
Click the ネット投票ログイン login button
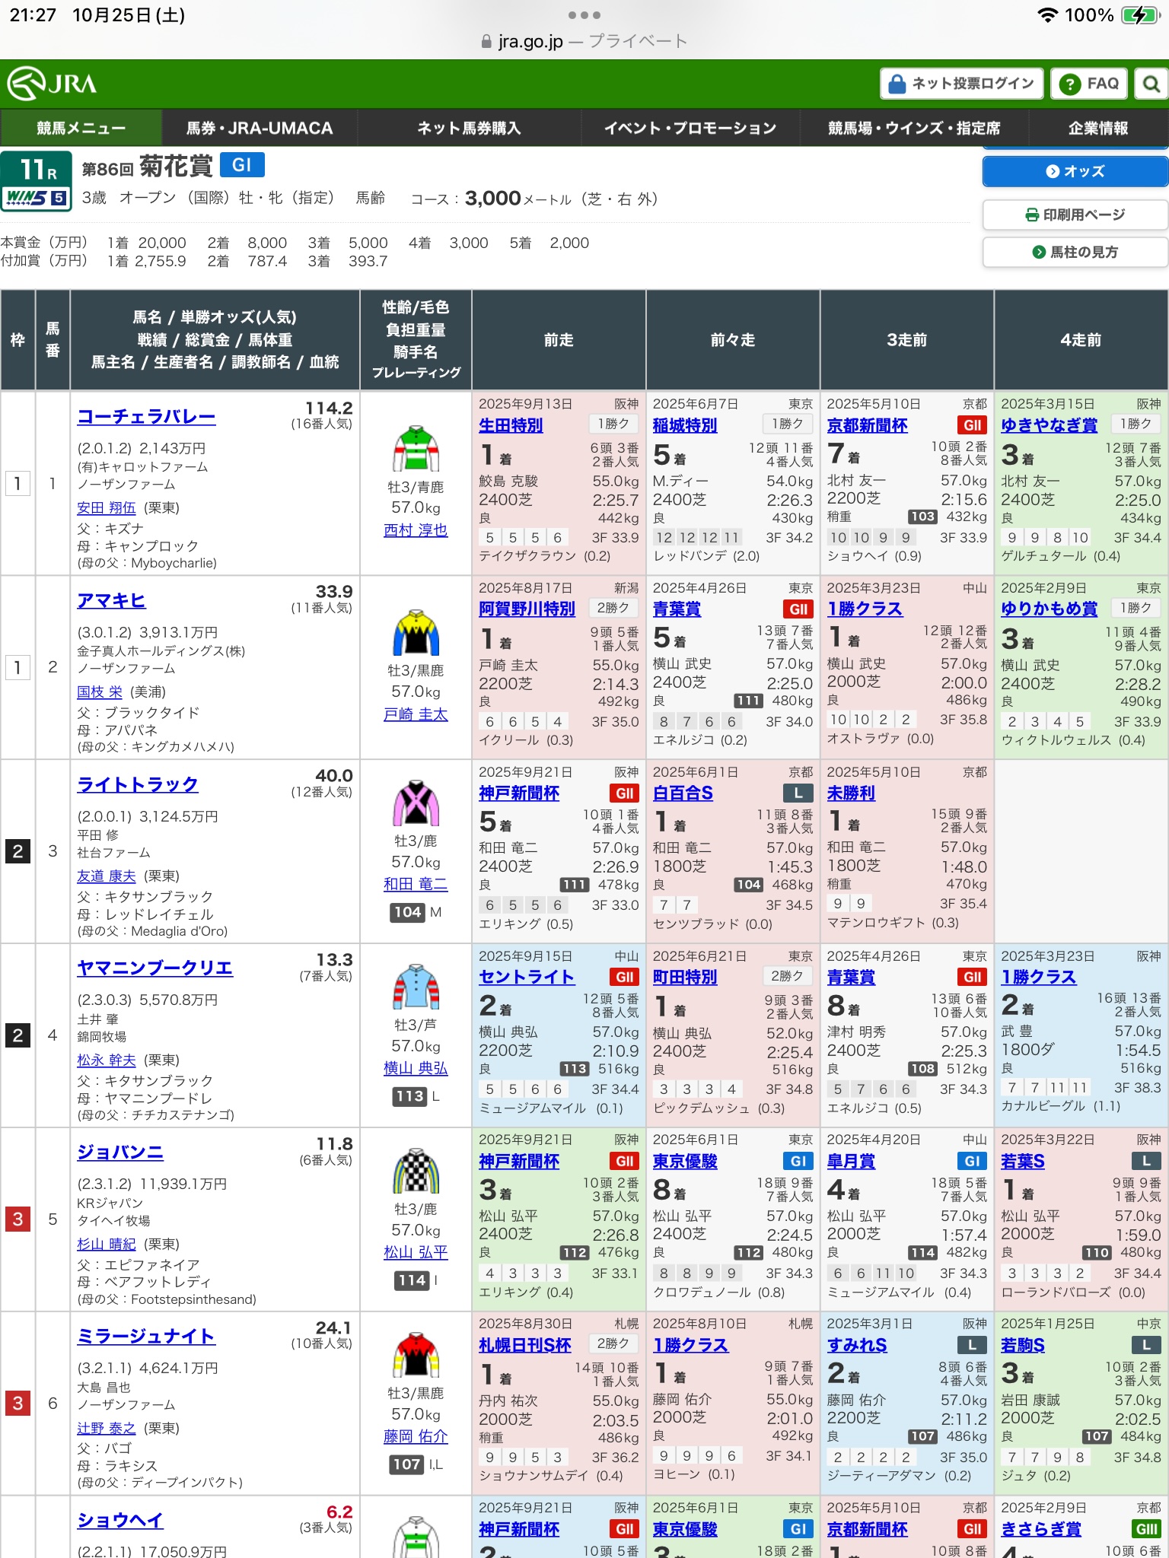962,84
